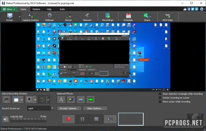
Task: Open the previous selection dropdown arrow
Action: [48, 100]
